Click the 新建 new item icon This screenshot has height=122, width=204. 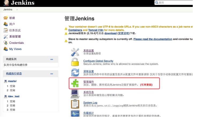pos(6,18)
